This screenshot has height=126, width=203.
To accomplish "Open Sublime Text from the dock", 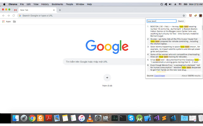I will pos(164,118).
